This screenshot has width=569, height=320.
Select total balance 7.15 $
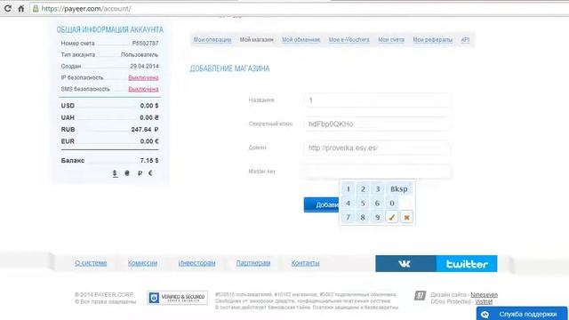pos(149,160)
